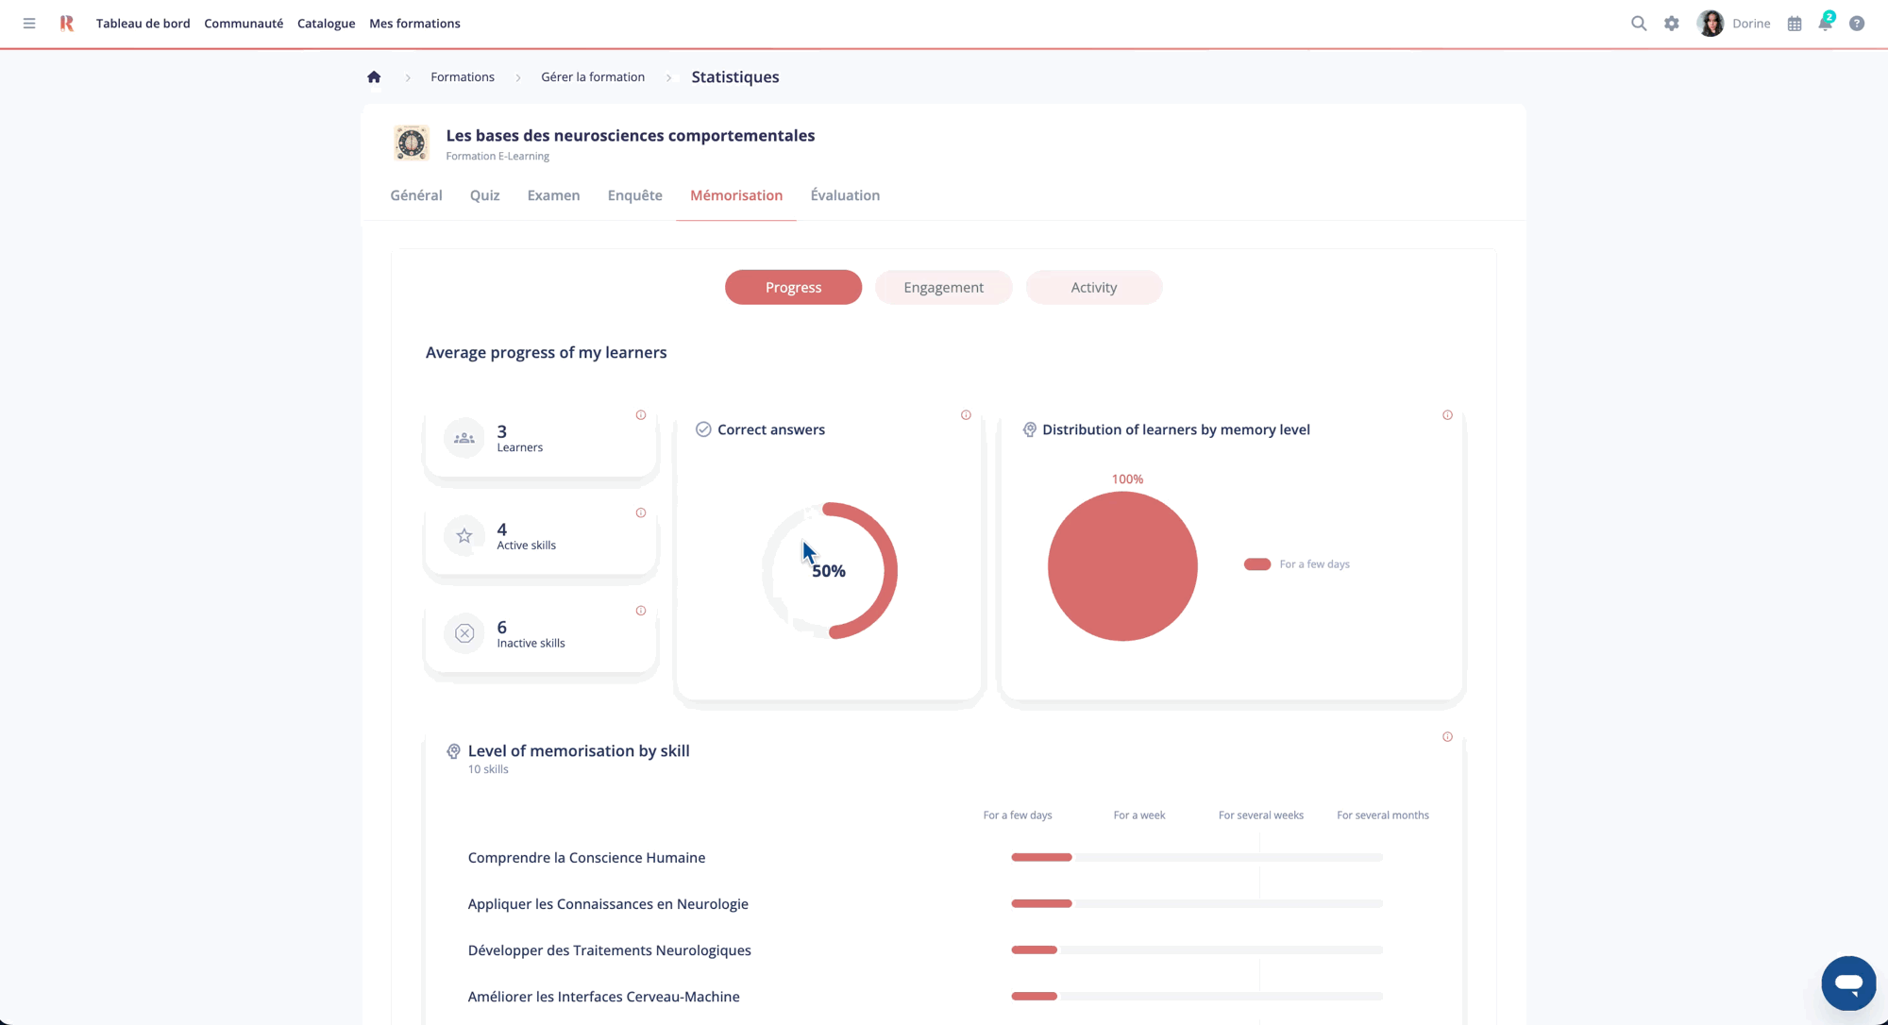Switch to the Évaluation tab
The image size is (1888, 1025).
click(845, 195)
